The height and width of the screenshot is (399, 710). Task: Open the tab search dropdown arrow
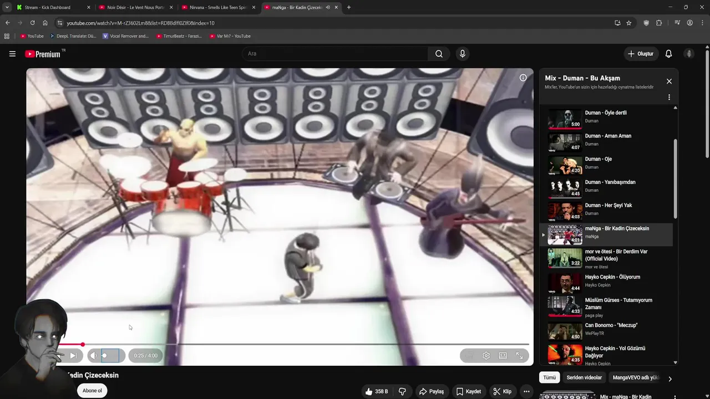(x=7, y=7)
